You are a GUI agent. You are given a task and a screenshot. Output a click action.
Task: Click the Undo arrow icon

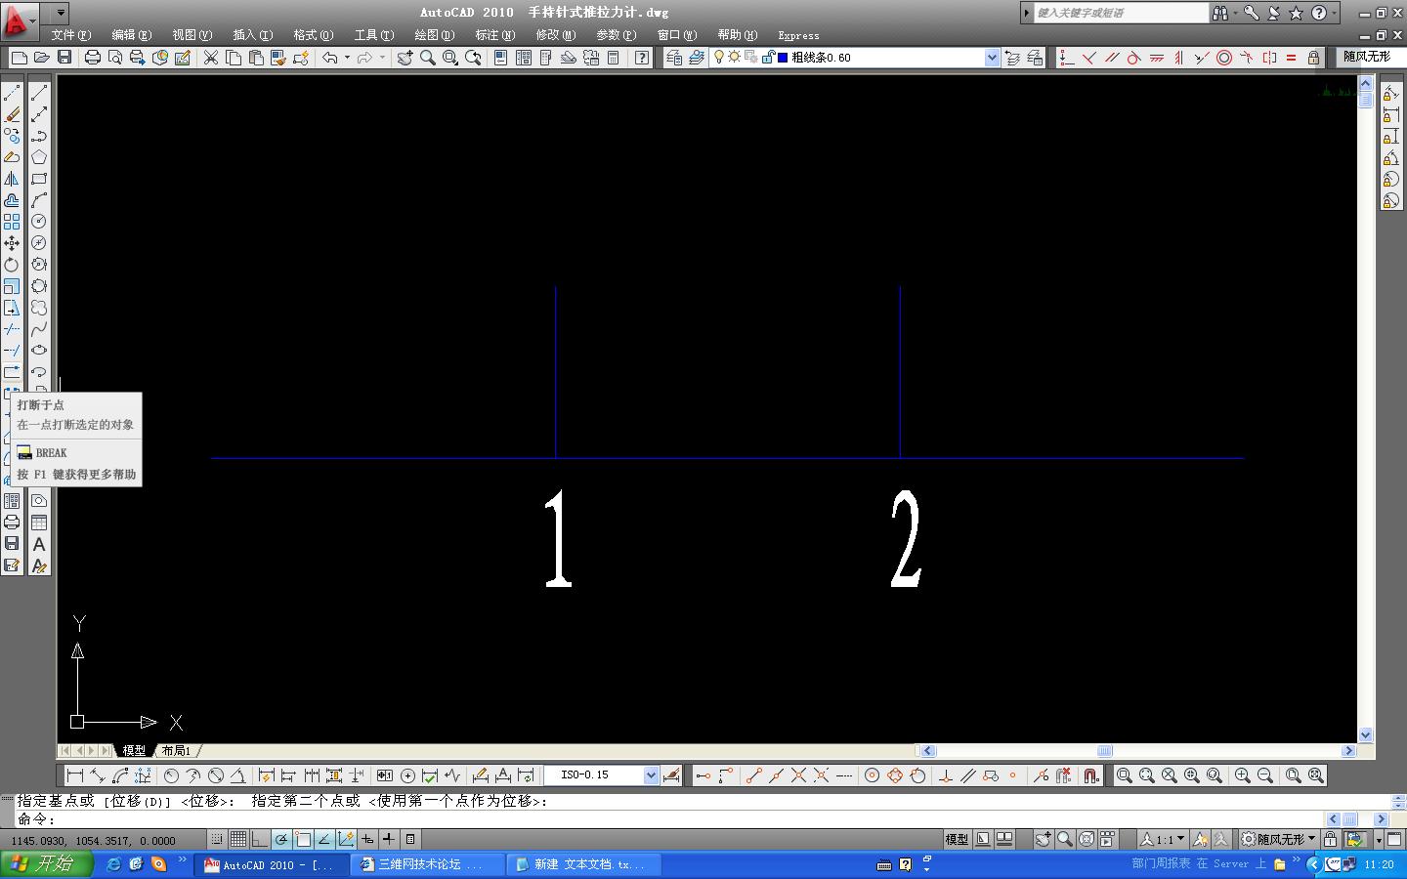point(330,58)
